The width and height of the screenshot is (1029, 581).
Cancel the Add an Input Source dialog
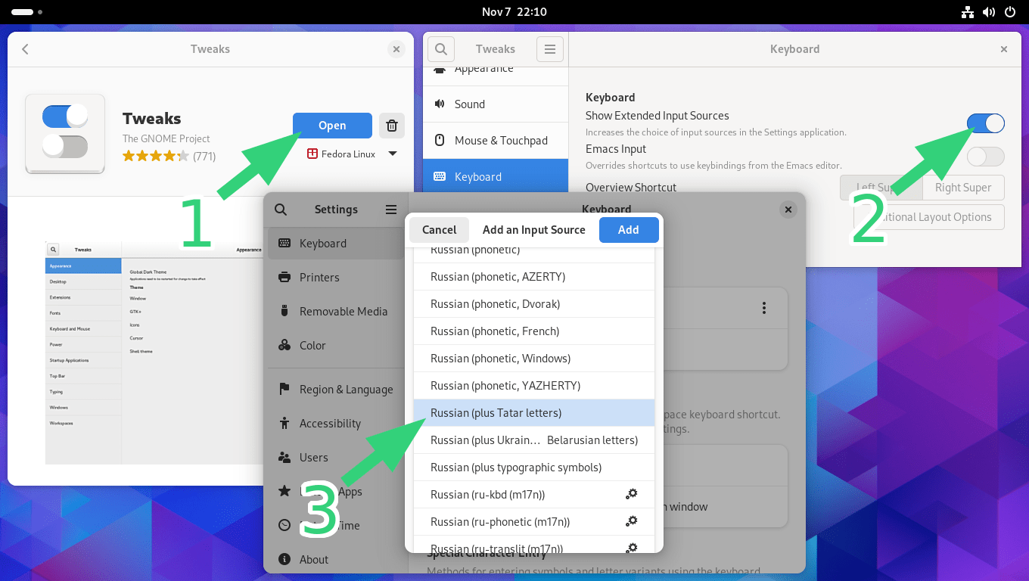tap(439, 230)
